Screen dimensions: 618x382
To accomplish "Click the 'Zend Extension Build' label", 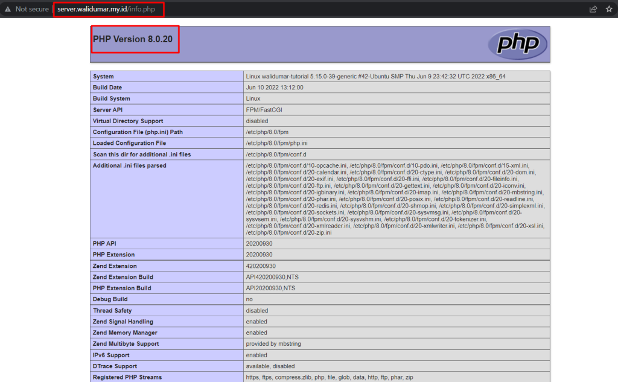I will pos(123,277).
